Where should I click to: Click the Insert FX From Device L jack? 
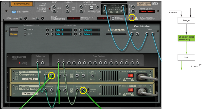(123, 6)
